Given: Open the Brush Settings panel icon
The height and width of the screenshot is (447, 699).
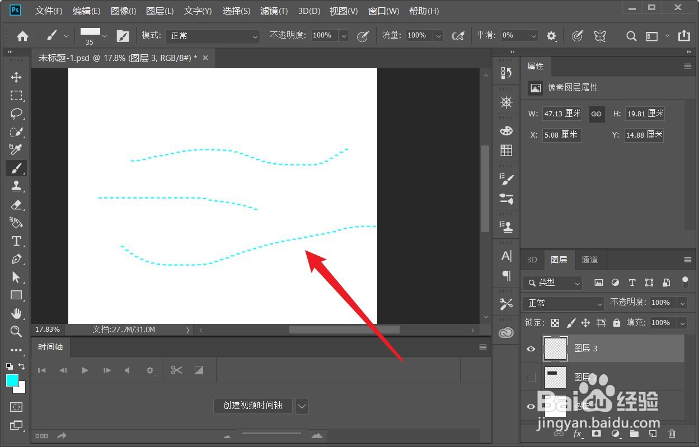Looking at the screenshot, I should pos(506,179).
